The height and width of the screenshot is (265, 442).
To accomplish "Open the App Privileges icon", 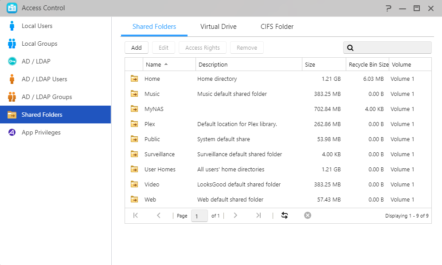I will click(x=12, y=132).
